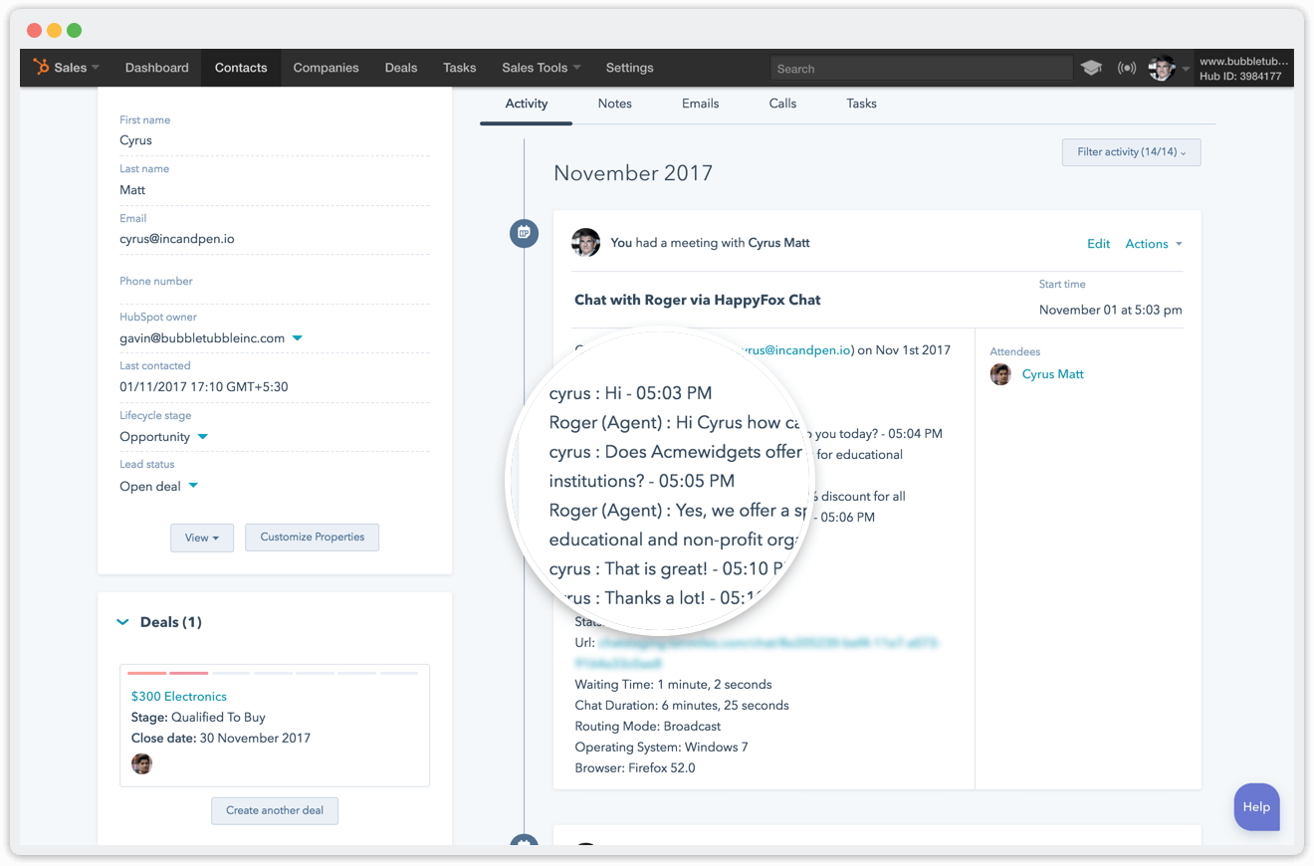The image size is (1314, 866).
Task: Click the meeting timeline marker icon
Action: (524, 233)
